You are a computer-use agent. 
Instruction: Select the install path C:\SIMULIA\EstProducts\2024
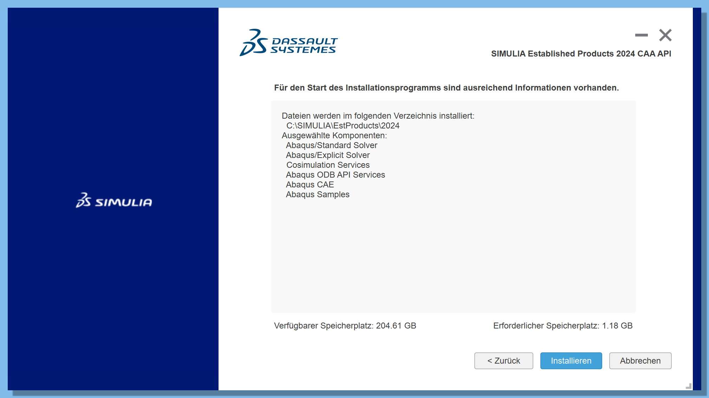click(343, 126)
